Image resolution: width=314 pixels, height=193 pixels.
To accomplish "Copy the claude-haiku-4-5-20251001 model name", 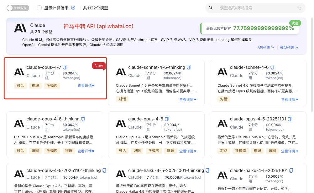I will coord(291,170).
